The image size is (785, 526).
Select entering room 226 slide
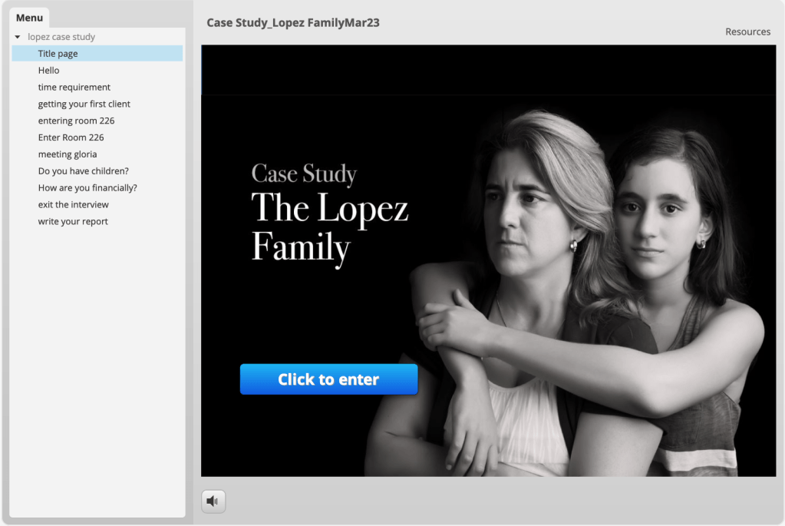tap(76, 121)
